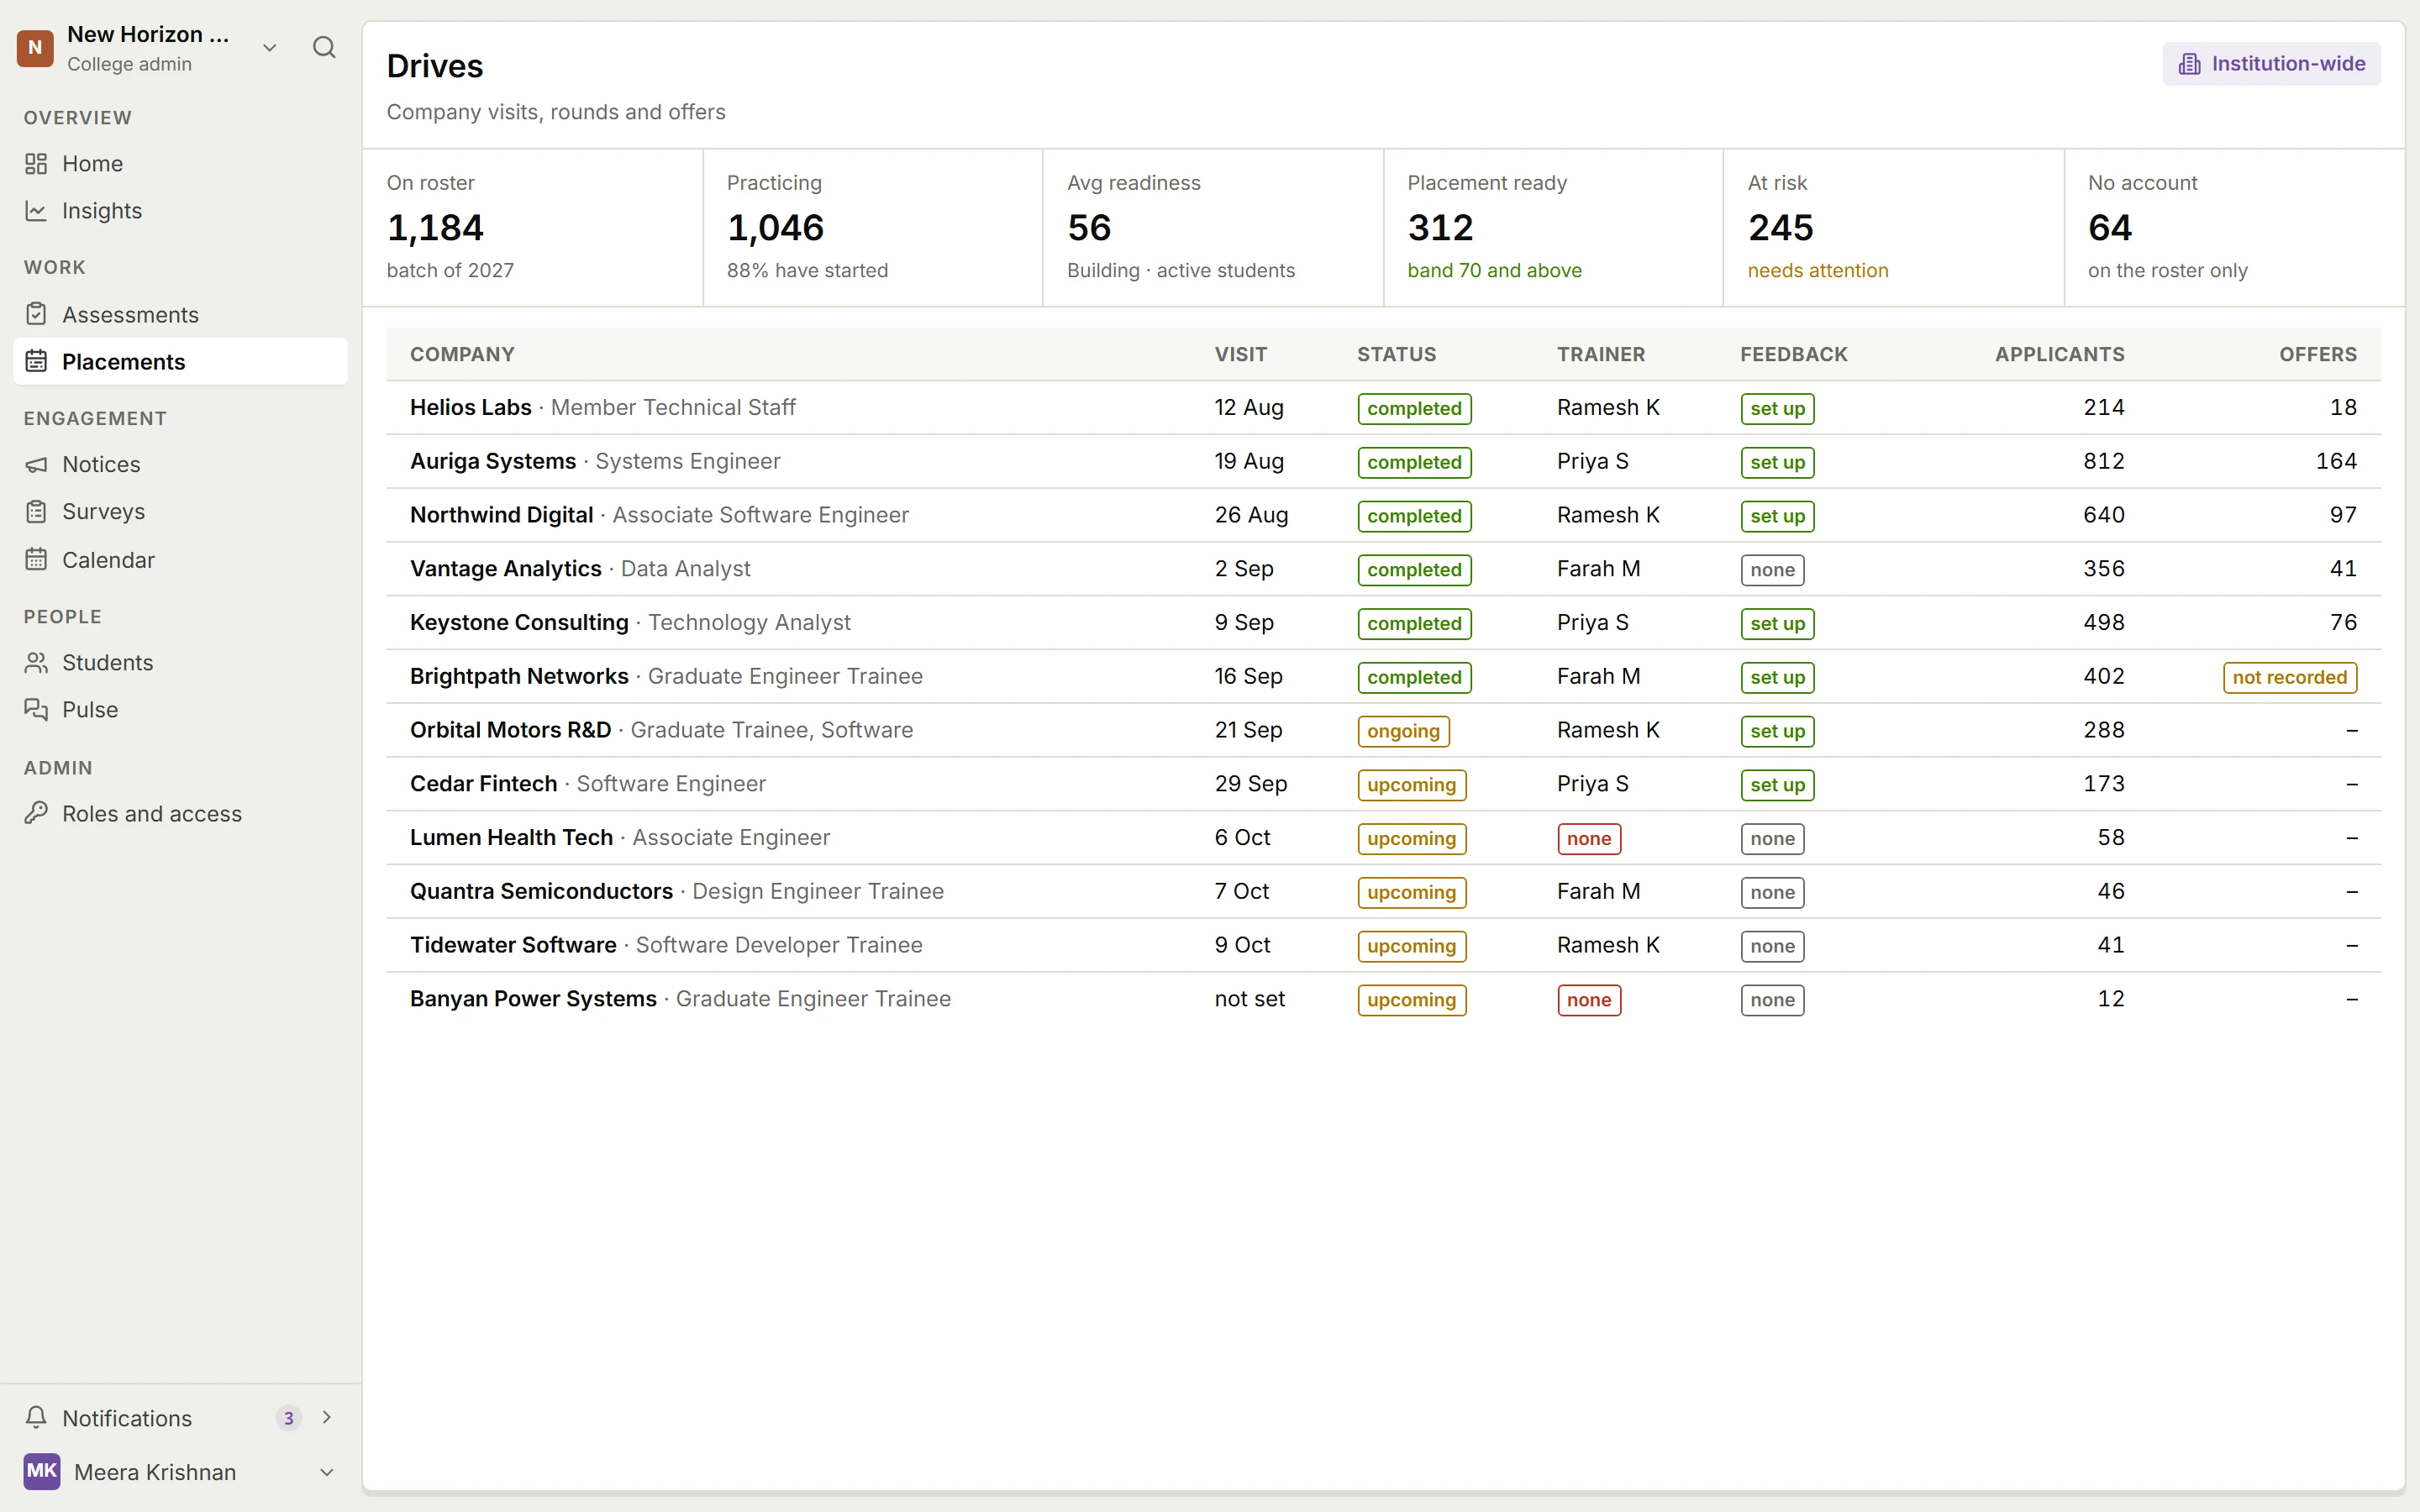Expand the New Horizon college switcher chevron

pos(269,48)
